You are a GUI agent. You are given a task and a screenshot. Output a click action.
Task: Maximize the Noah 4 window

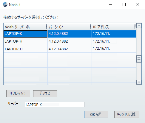124,4
